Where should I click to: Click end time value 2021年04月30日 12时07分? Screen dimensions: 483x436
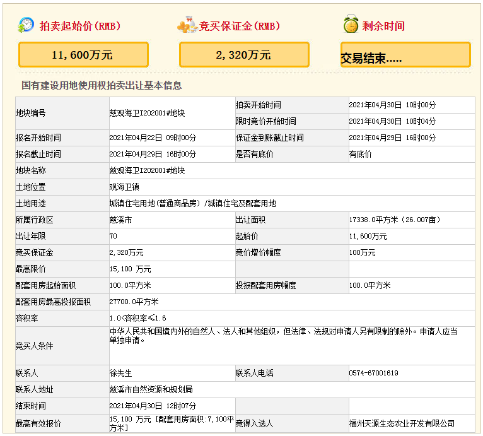153,406
